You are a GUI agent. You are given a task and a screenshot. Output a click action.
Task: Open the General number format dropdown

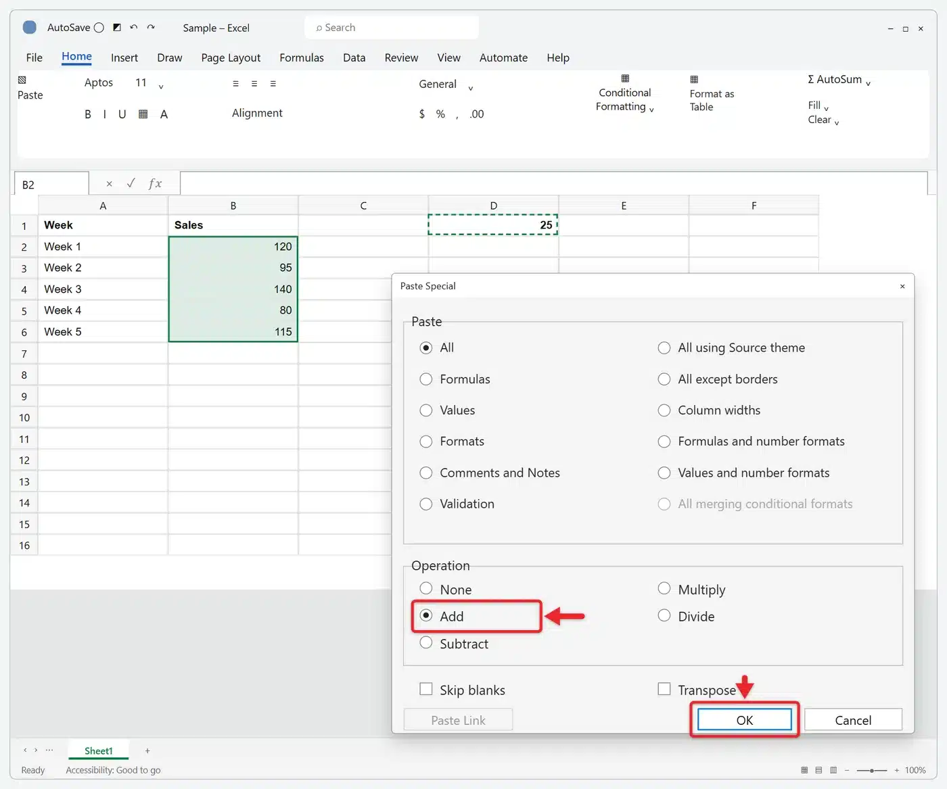[x=470, y=88]
